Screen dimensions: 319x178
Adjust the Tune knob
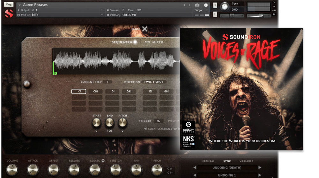point(225,6)
